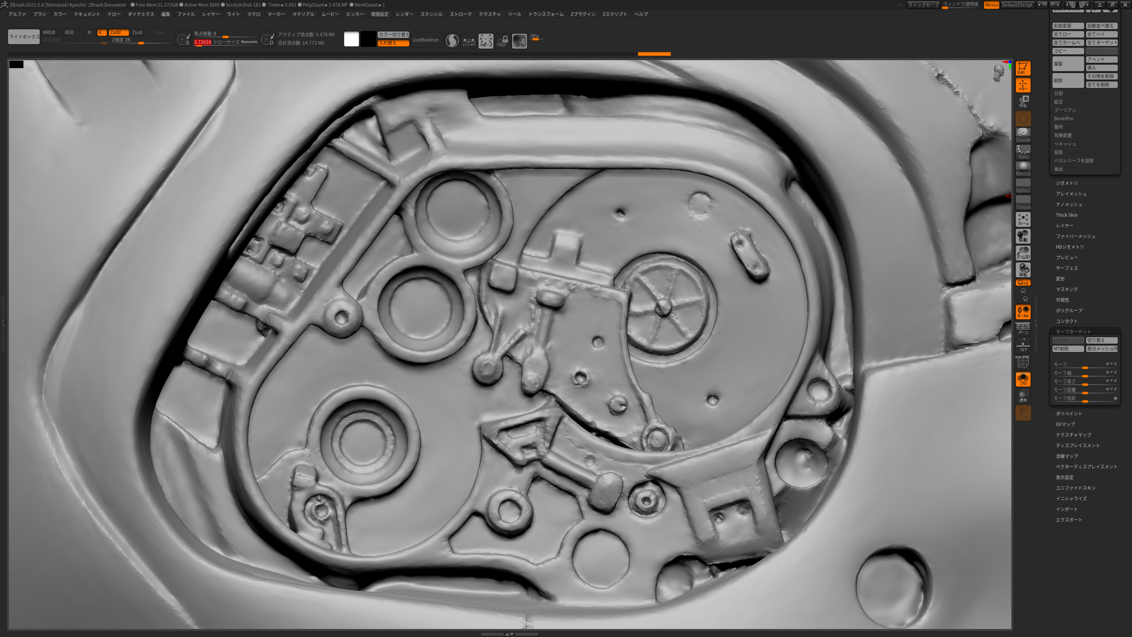Select the Rotate (回転) navigation icon
The image size is (1132, 637).
coord(1023,270)
